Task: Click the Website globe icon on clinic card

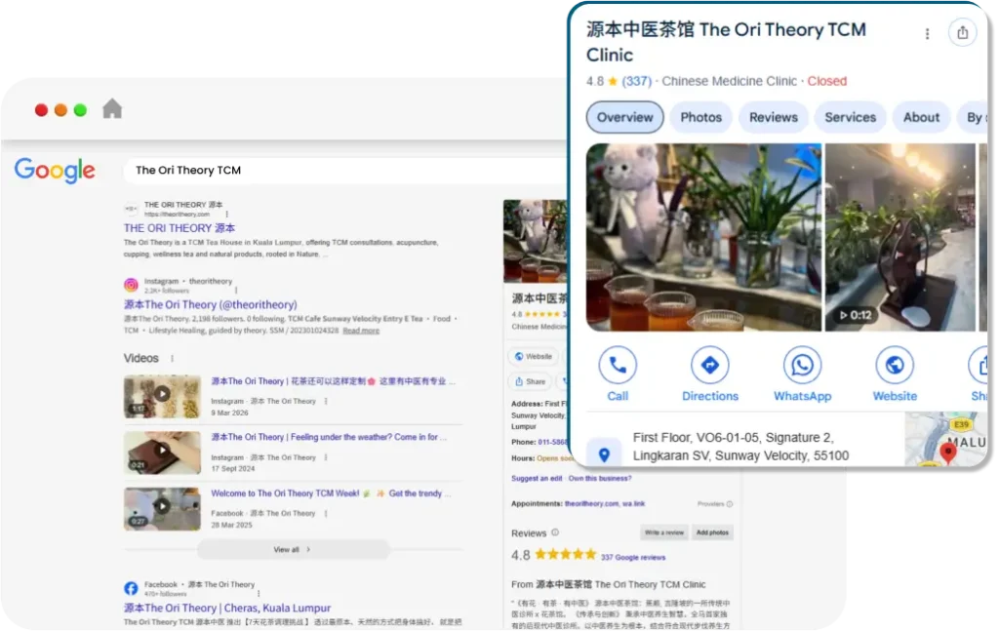Action: click(895, 365)
